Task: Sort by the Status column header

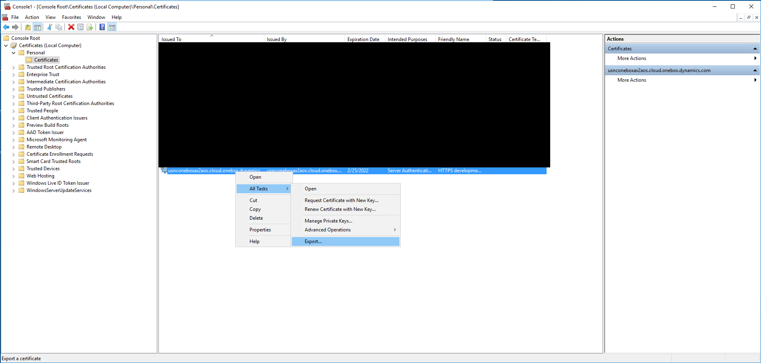Action: pos(495,39)
